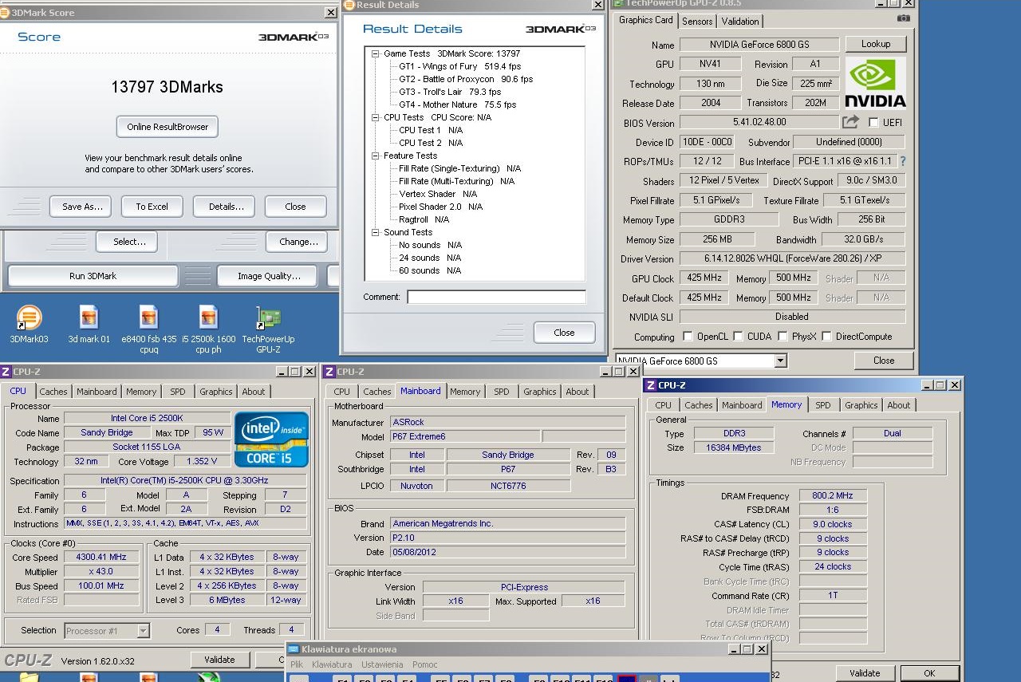Click the Intel Core i5 logo in CPU-Z
The image size is (1021, 682).
pyautogui.click(x=271, y=440)
